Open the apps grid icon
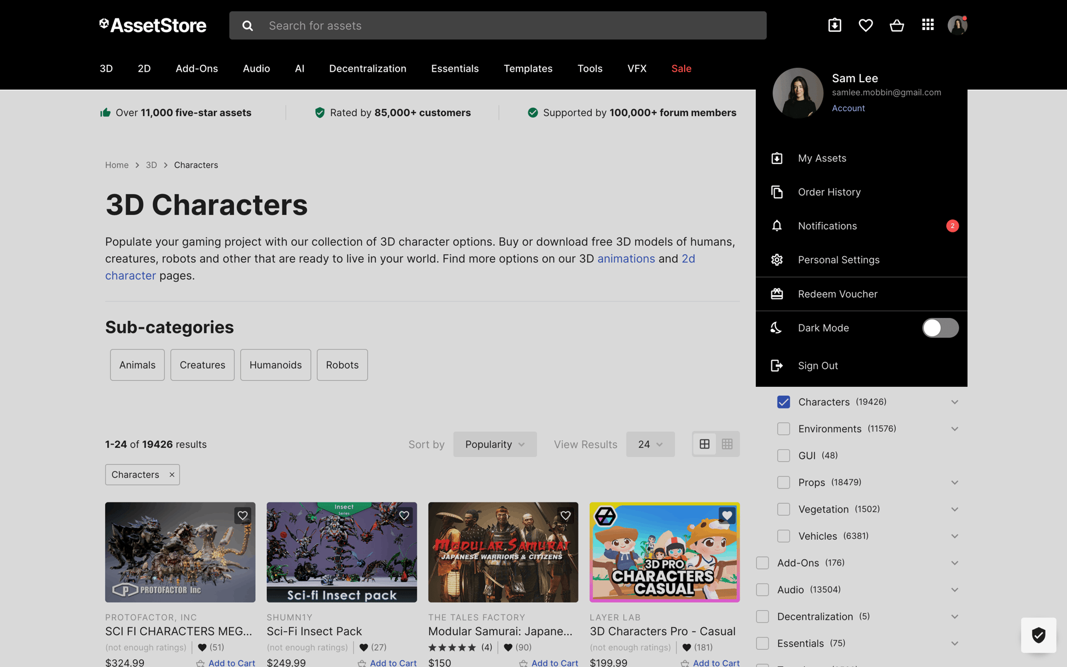The width and height of the screenshot is (1067, 667). pyautogui.click(x=928, y=25)
